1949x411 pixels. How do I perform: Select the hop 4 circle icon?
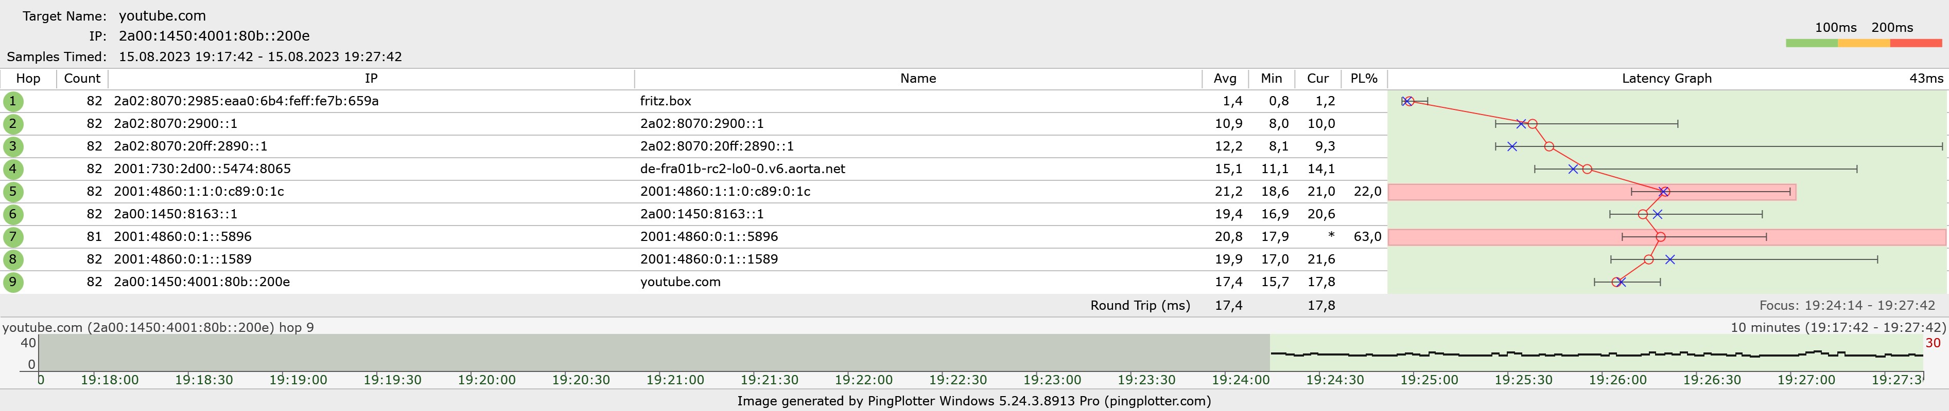click(13, 169)
